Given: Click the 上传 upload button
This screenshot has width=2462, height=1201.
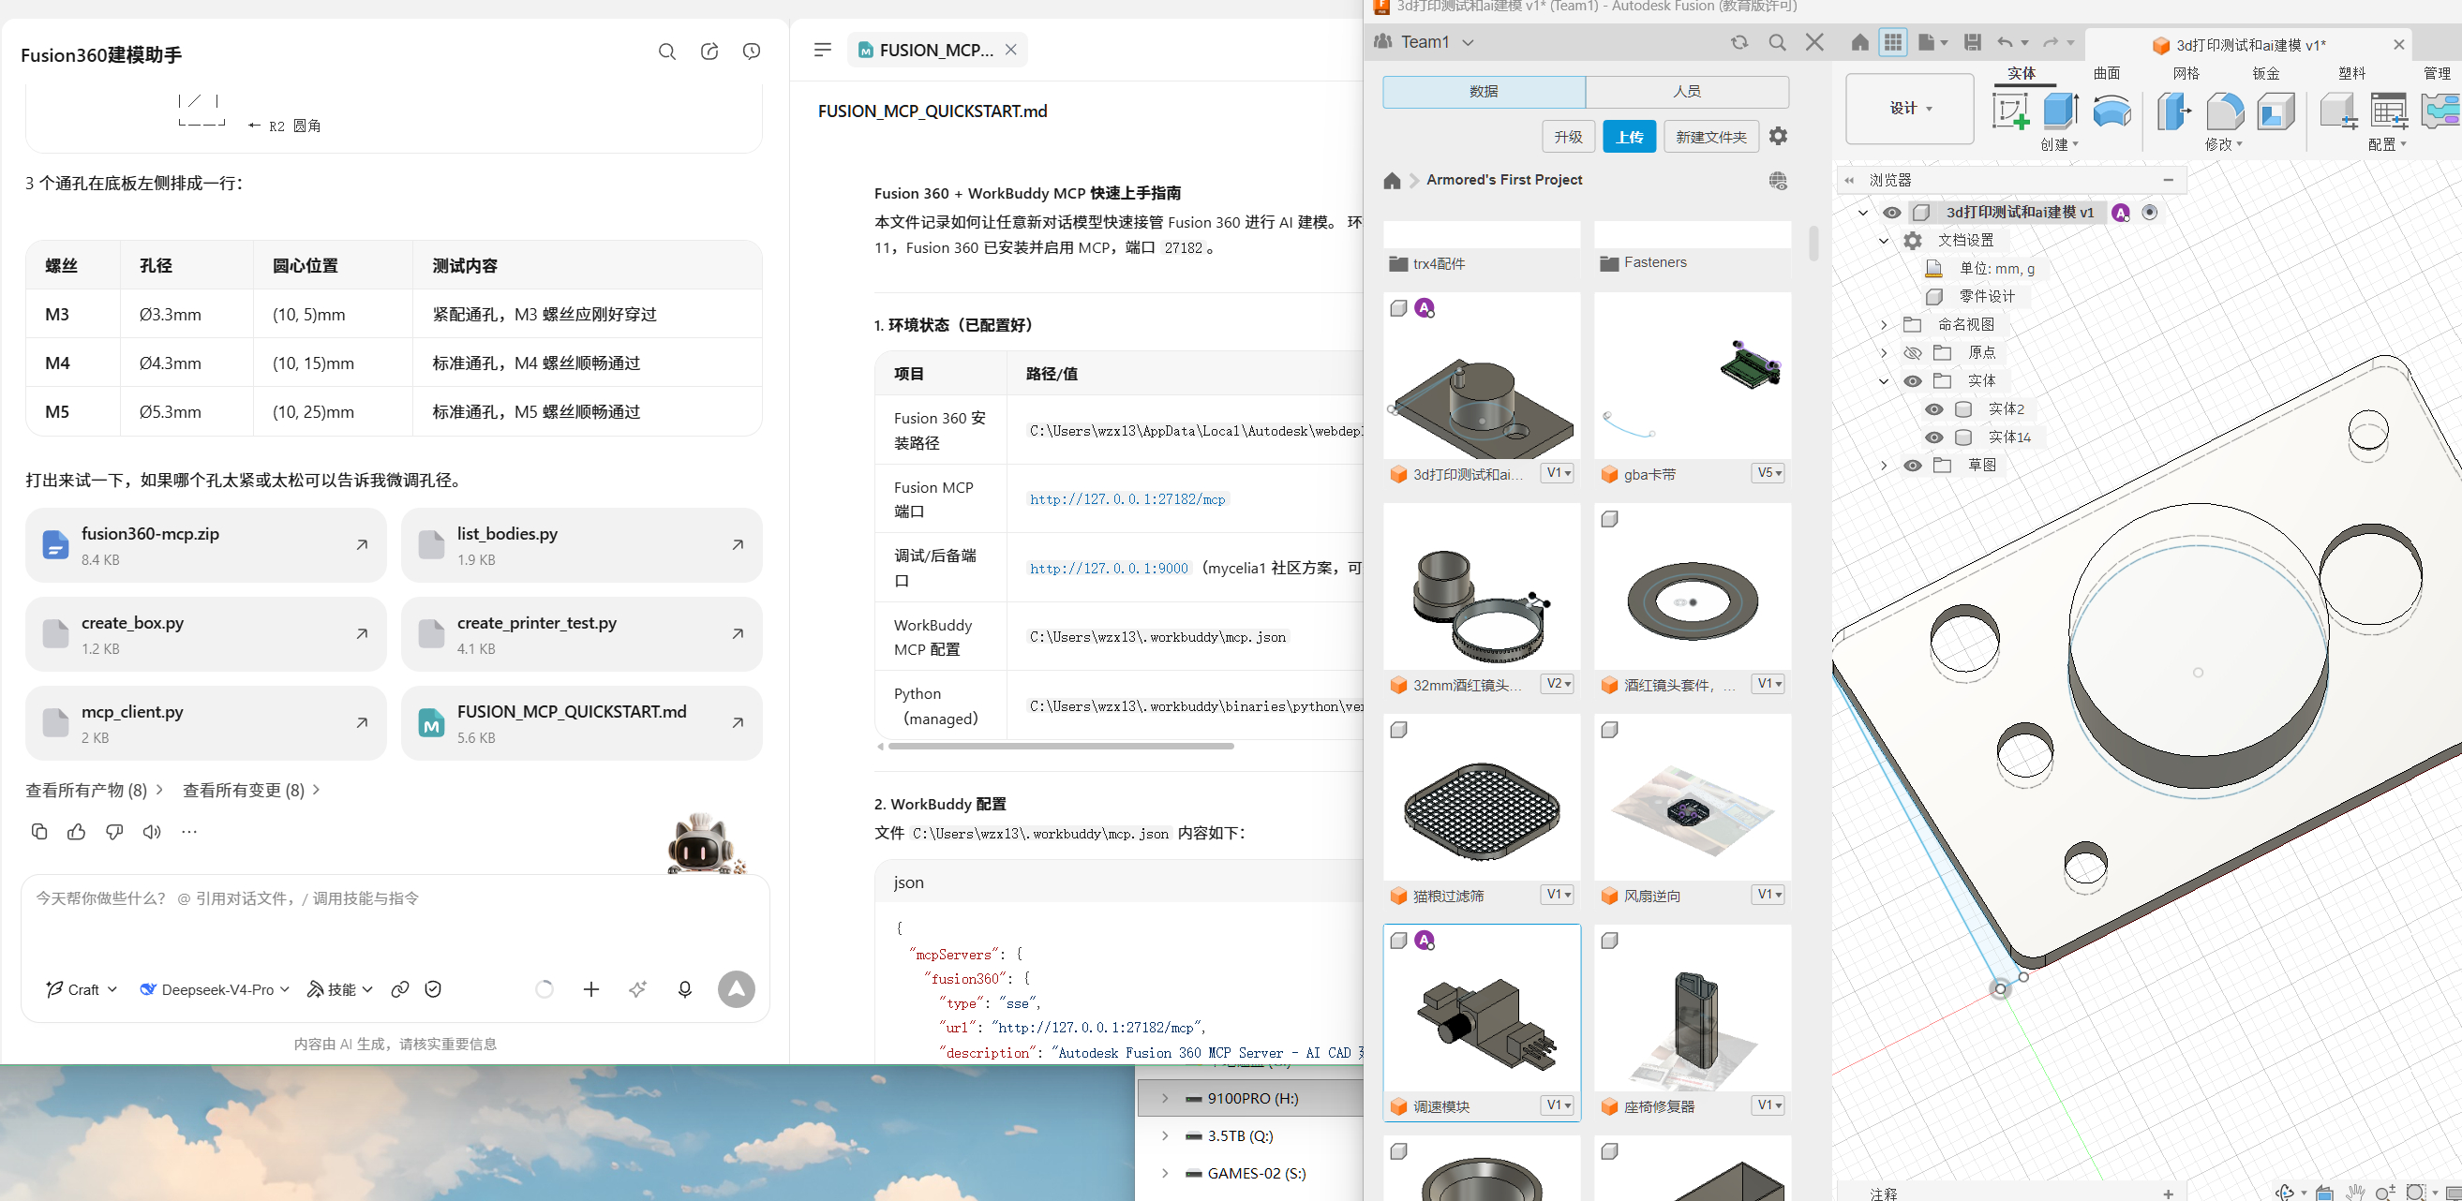Looking at the screenshot, I should (1630, 138).
